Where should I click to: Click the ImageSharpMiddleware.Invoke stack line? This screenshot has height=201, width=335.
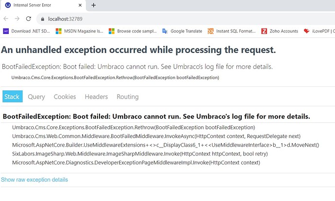[140, 154]
